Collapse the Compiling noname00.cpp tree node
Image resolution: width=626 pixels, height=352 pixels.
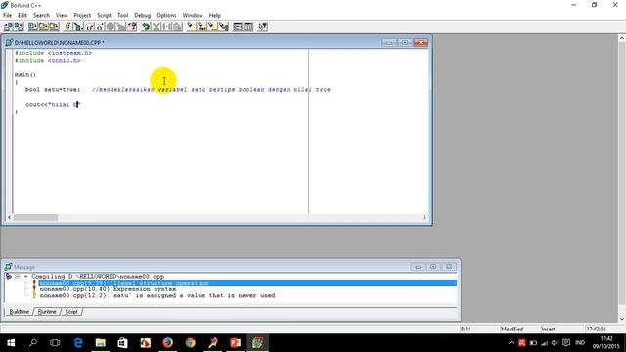(x=18, y=276)
